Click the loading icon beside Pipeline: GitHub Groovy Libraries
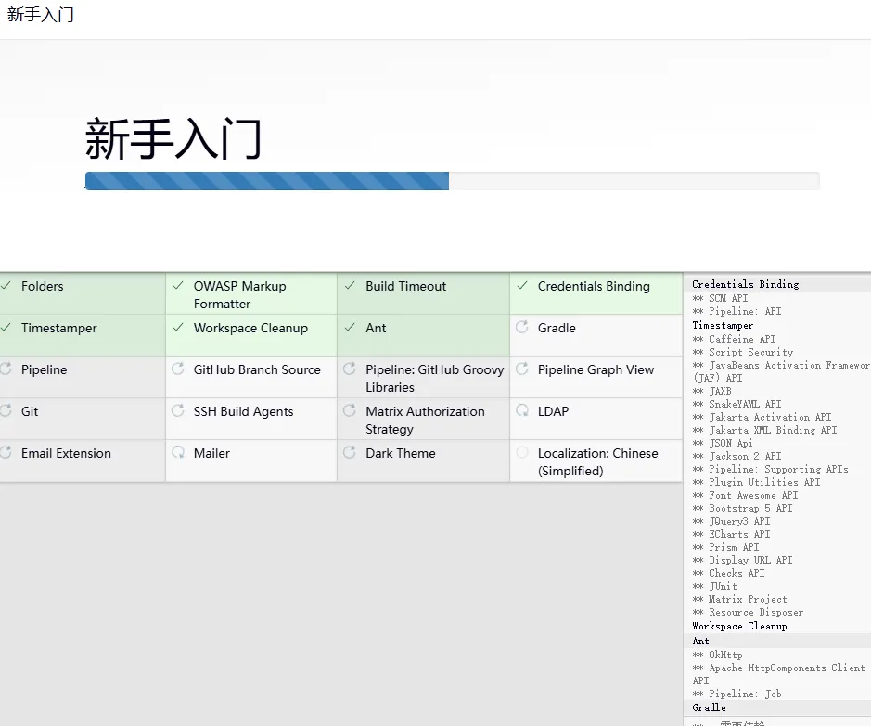This screenshot has height=726, width=871. pos(350,369)
